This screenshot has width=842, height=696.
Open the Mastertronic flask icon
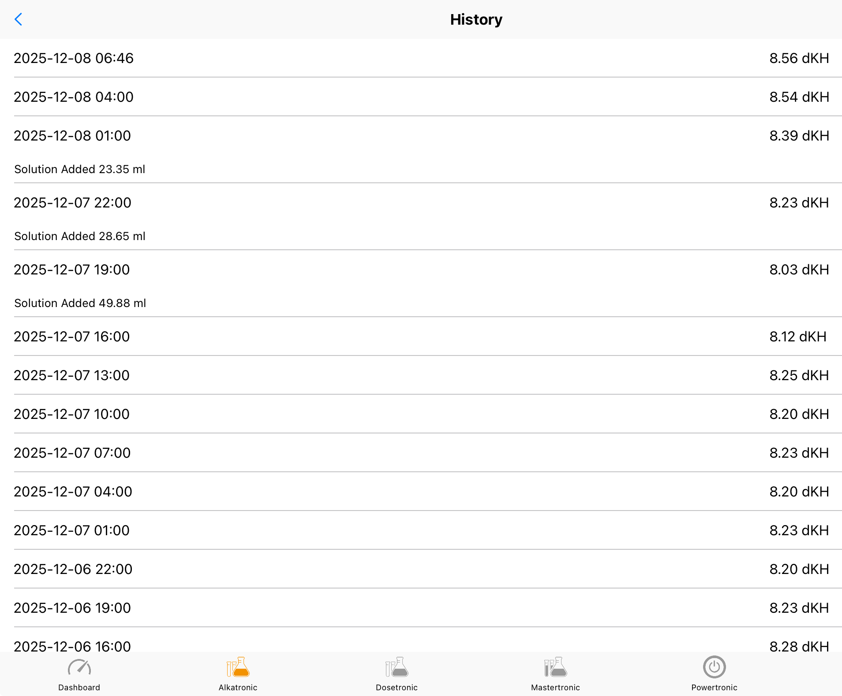(555, 667)
